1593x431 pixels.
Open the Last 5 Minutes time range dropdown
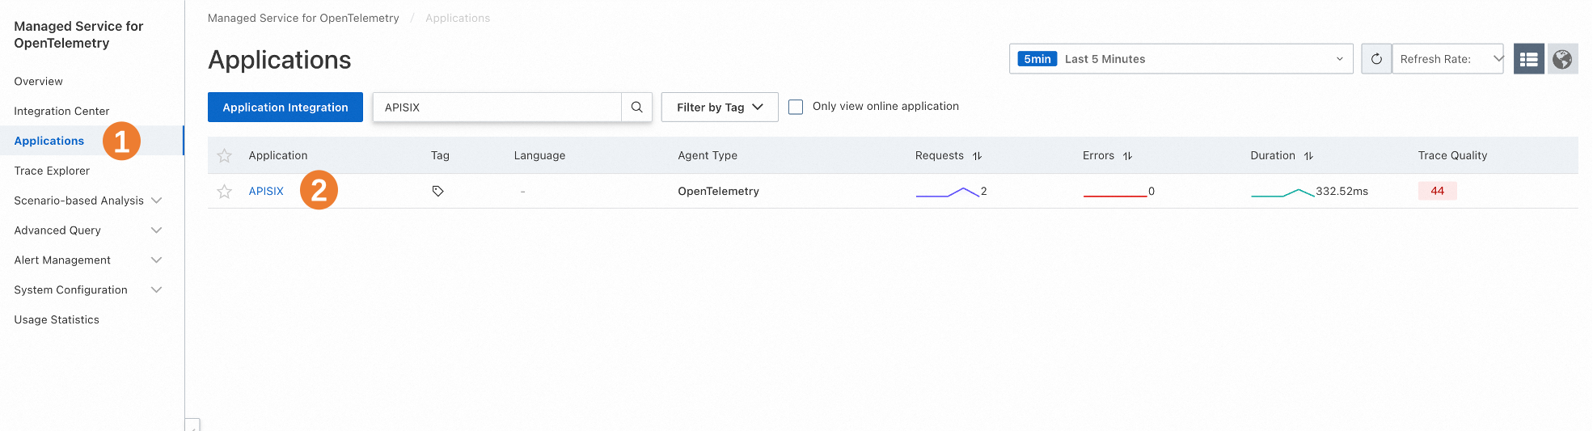1181,59
